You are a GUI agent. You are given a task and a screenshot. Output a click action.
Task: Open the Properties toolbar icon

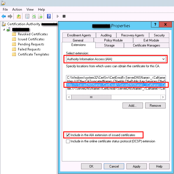pos(27,16)
